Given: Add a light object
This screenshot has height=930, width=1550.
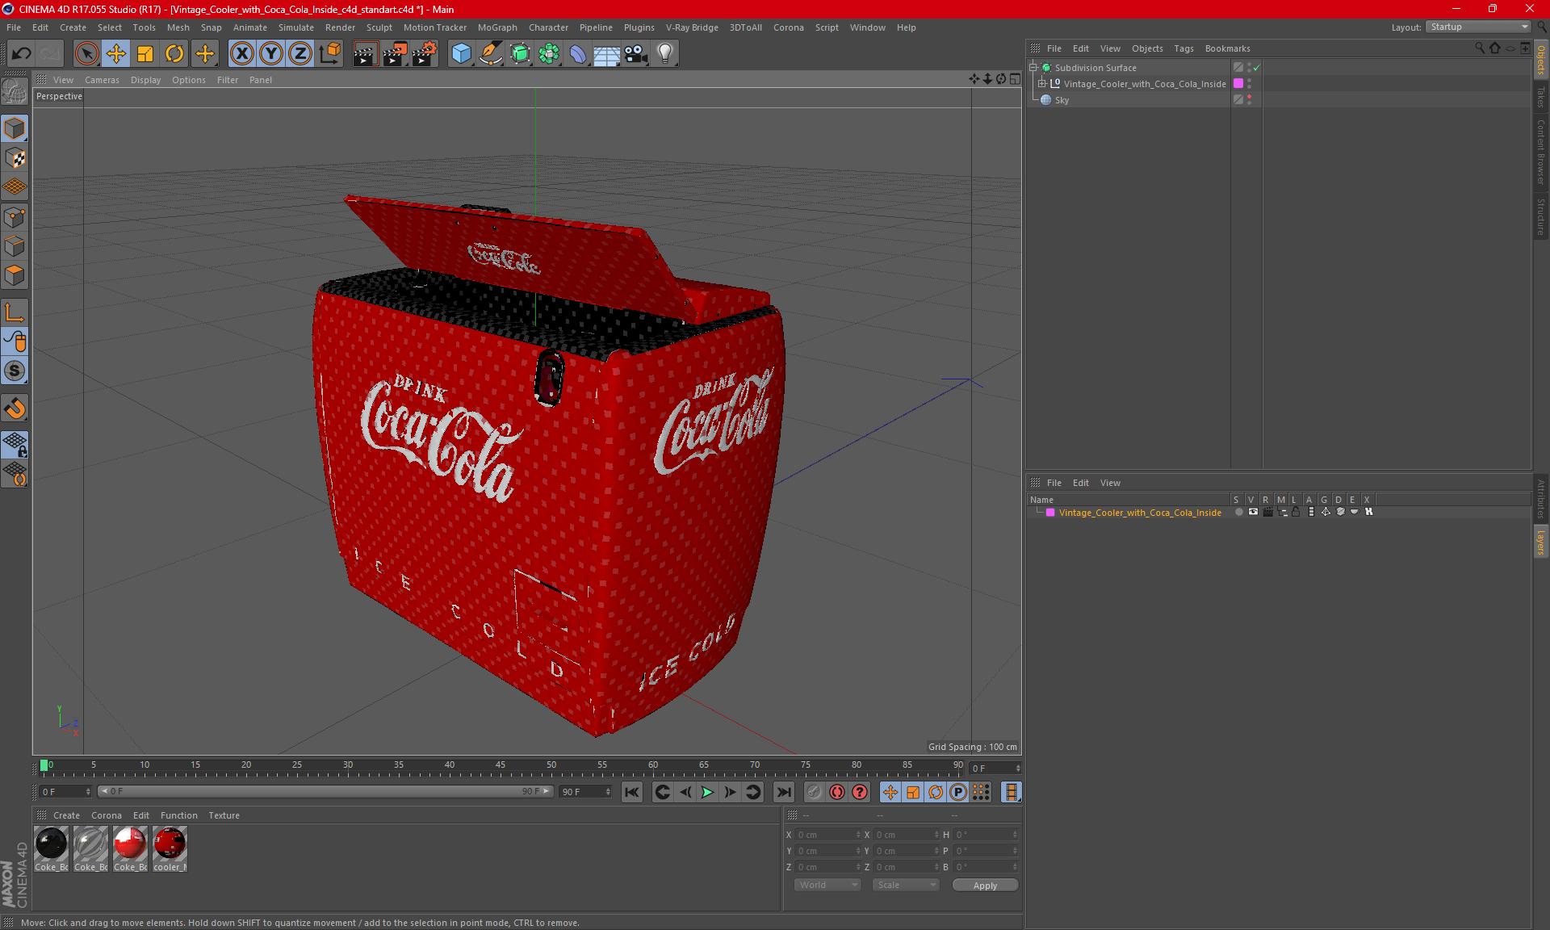Looking at the screenshot, I should click(x=665, y=54).
